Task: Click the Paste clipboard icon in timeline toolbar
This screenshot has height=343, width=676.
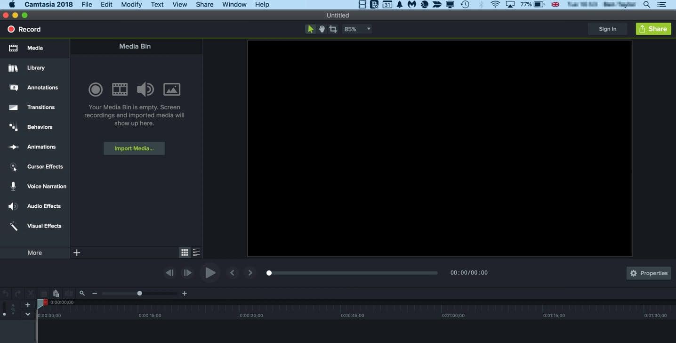Action: point(56,294)
